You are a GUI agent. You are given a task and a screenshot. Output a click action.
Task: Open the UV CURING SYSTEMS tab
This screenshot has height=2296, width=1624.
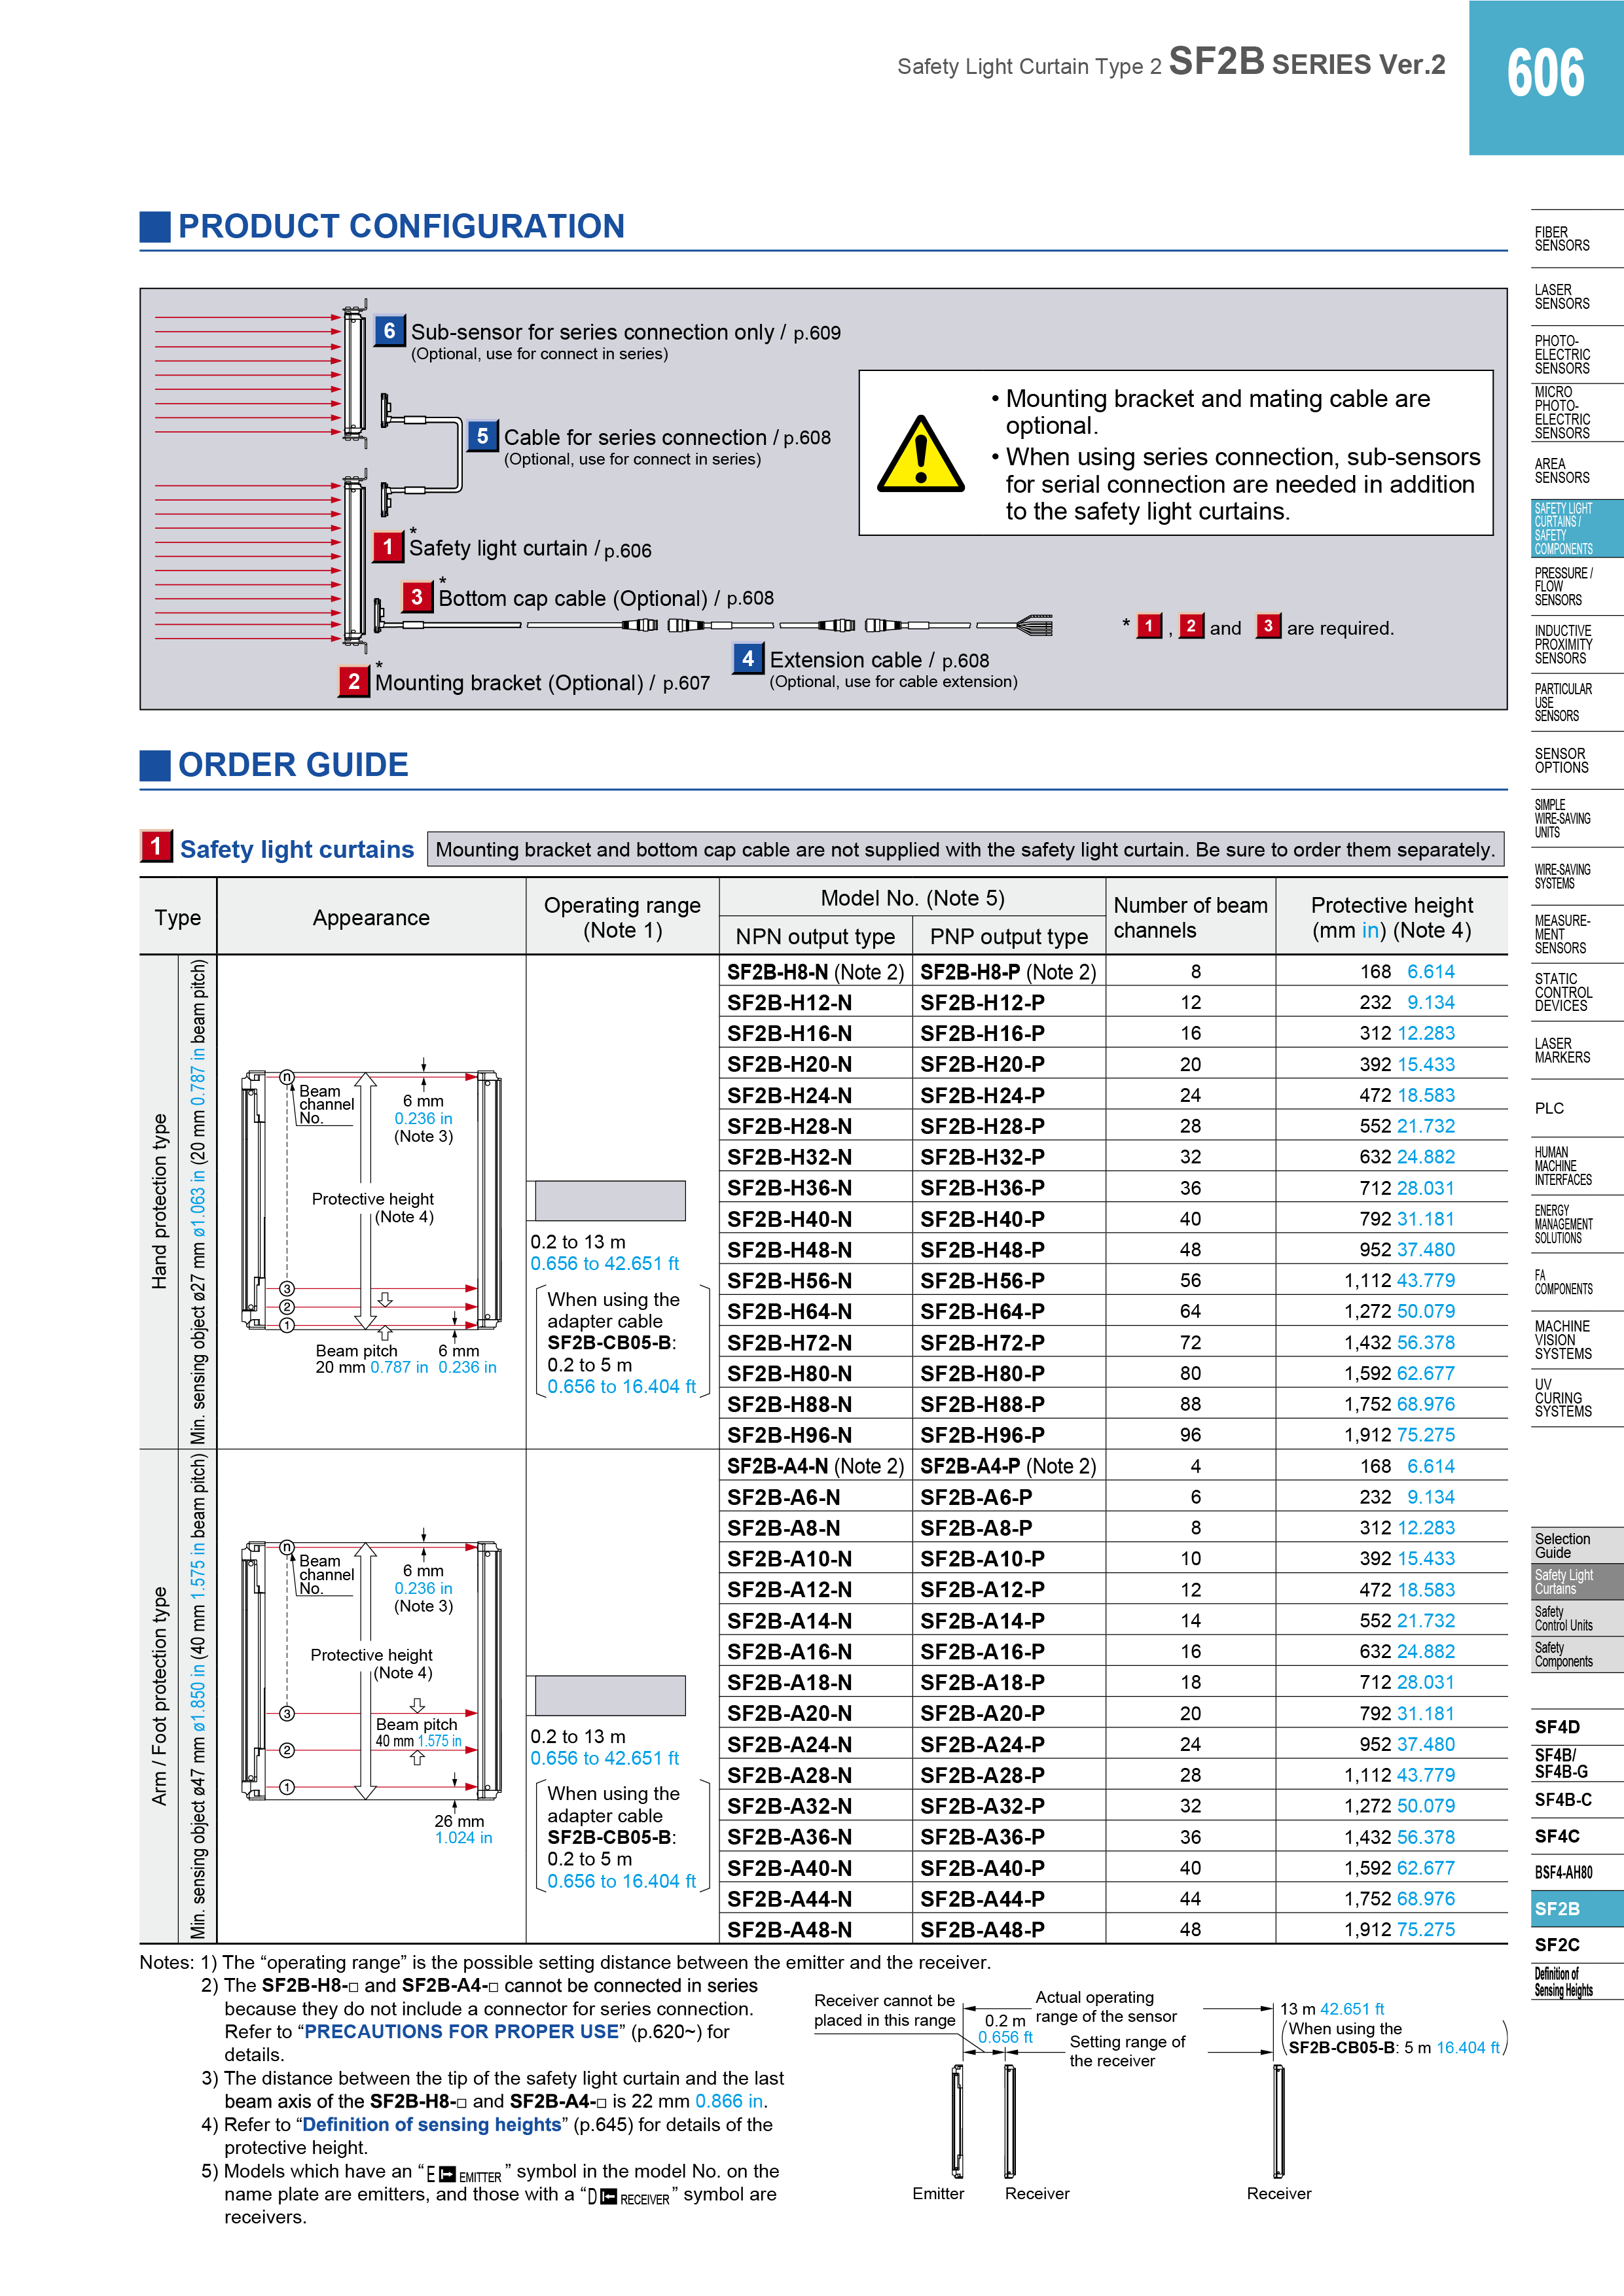click(x=1576, y=1398)
